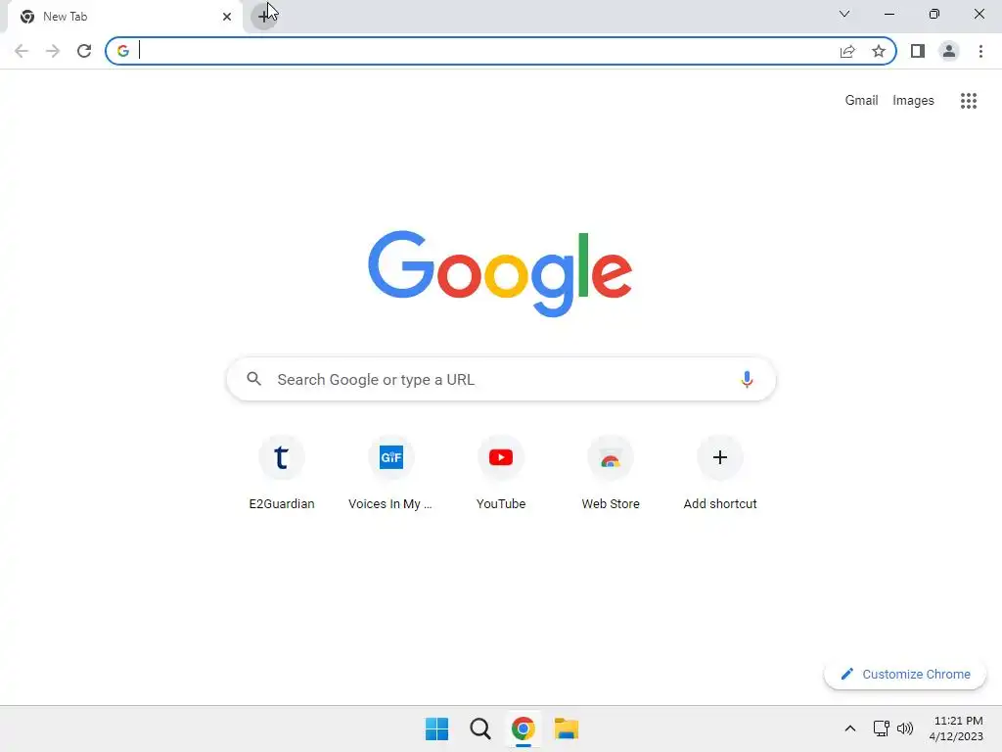Open Google Images link
The width and height of the screenshot is (1002, 752).
pyautogui.click(x=913, y=101)
